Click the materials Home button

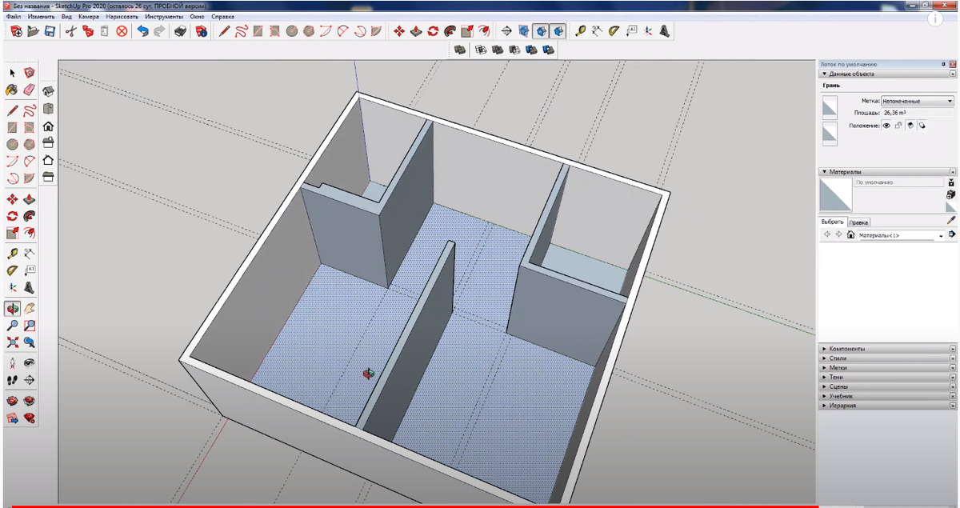point(850,235)
